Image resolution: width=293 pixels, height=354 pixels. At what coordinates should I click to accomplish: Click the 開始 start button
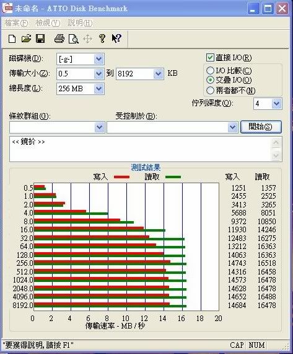(261, 127)
